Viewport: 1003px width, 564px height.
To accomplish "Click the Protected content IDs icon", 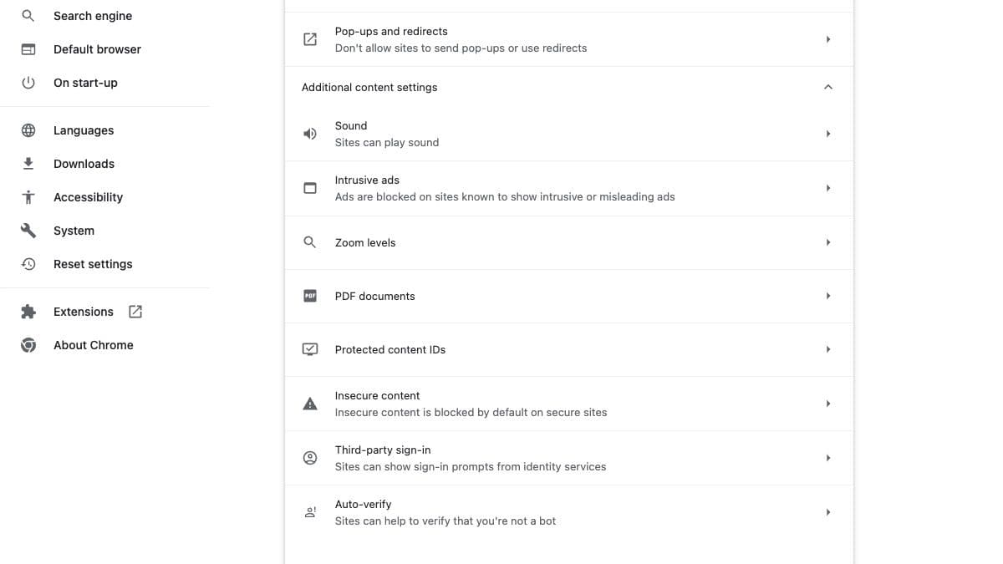I will click(310, 349).
